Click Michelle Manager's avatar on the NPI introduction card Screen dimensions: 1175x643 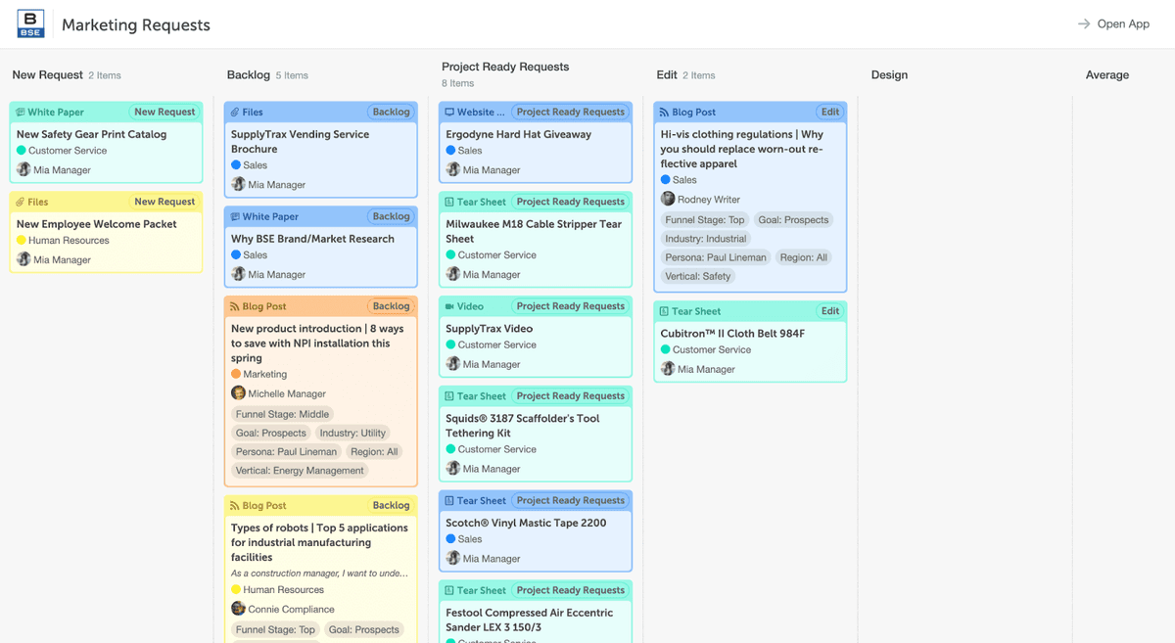pyautogui.click(x=236, y=392)
